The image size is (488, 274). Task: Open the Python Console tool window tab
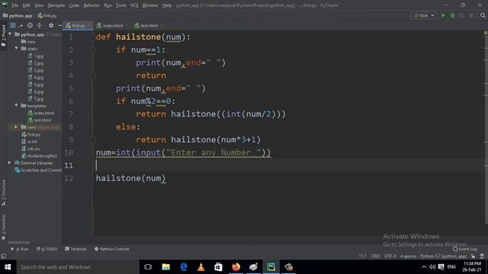click(x=112, y=249)
